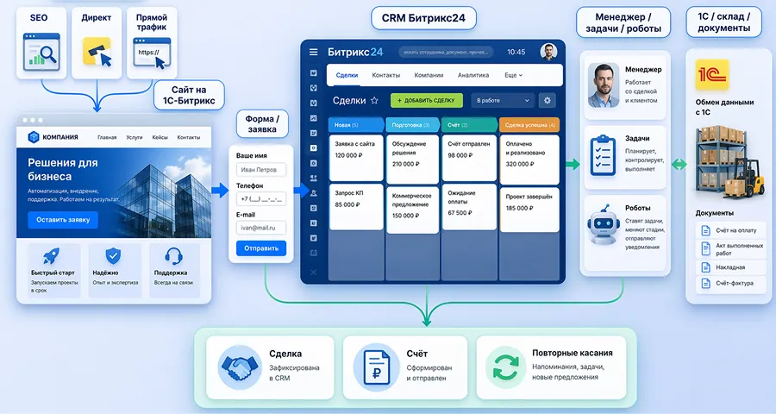The height and width of the screenshot is (414, 776).
Task: Click the 1C logo icon
Action: (714, 78)
